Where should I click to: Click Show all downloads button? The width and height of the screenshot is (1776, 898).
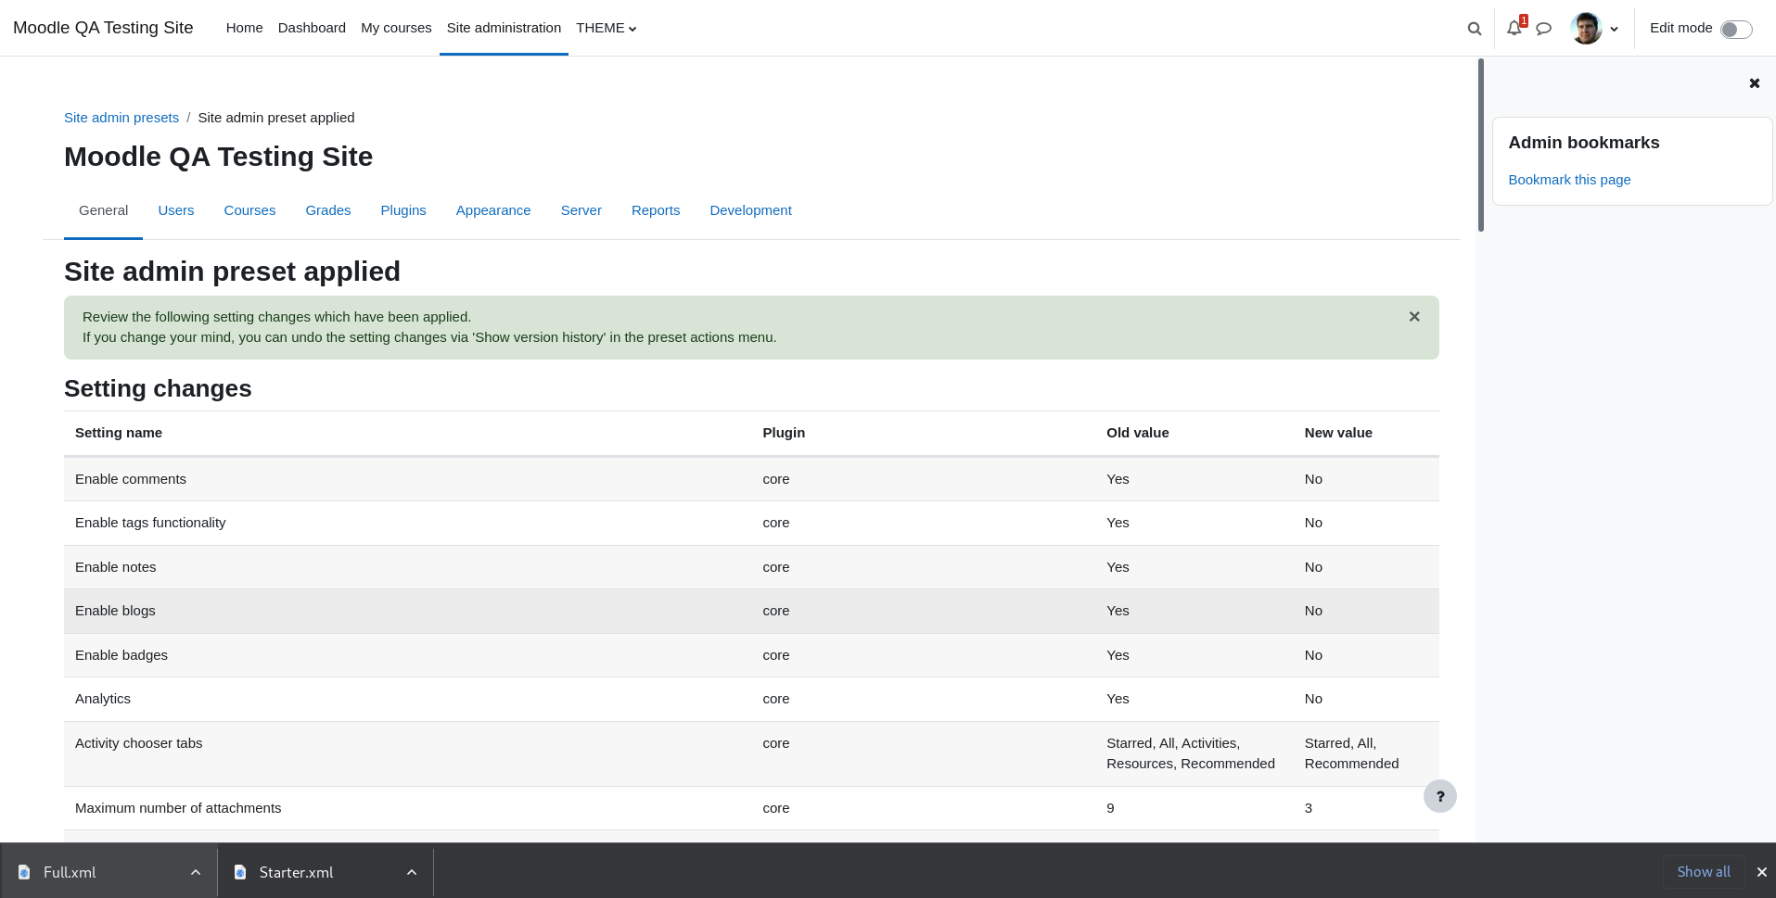(1703, 872)
